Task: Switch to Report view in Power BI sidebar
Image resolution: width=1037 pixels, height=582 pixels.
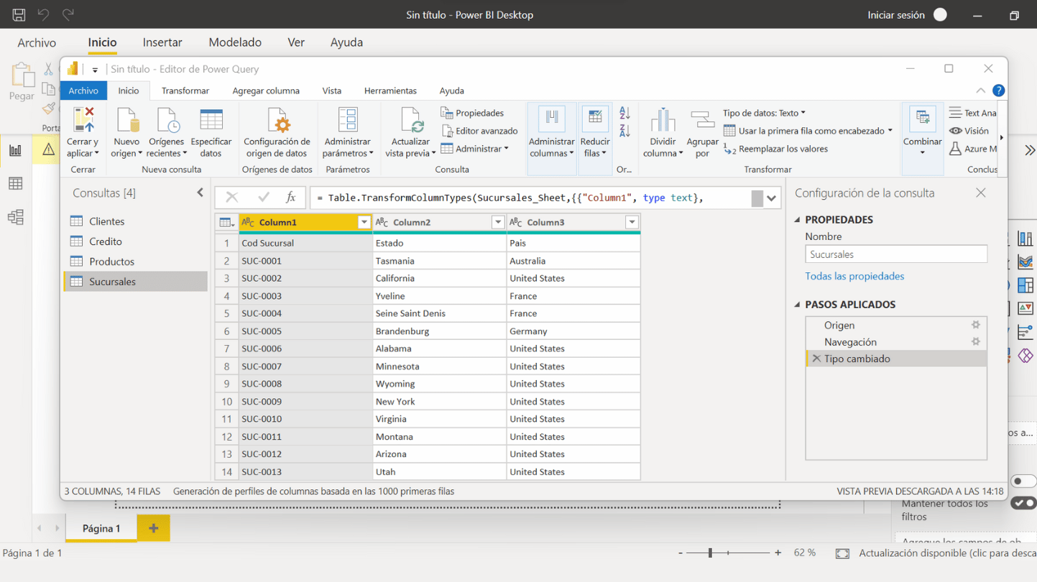Action: coord(15,150)
